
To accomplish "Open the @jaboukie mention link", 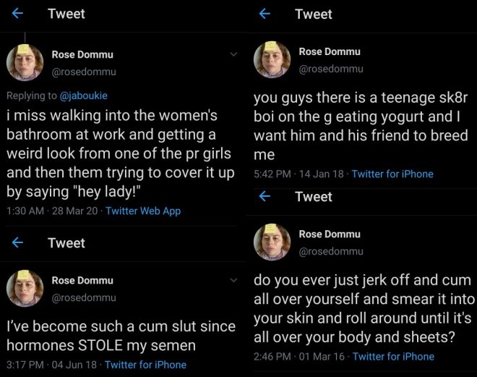I will click(83, 96).
